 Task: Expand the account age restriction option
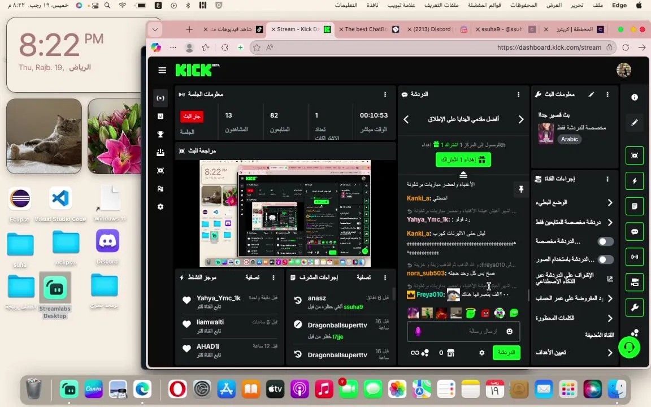click(x=610, y=298)
